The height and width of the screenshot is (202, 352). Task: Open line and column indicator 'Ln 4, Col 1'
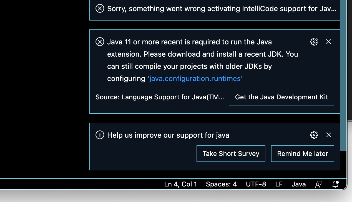click(180, 184)
